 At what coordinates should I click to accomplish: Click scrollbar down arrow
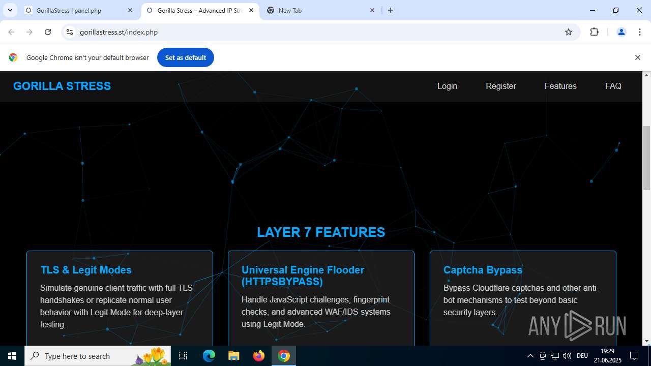point(646,341)
